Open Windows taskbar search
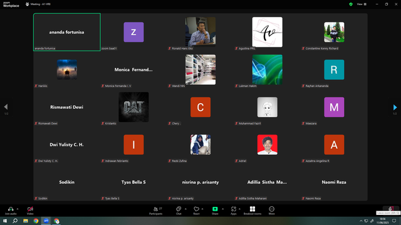Viewport: 401px width, 225px height. point(15,221)
